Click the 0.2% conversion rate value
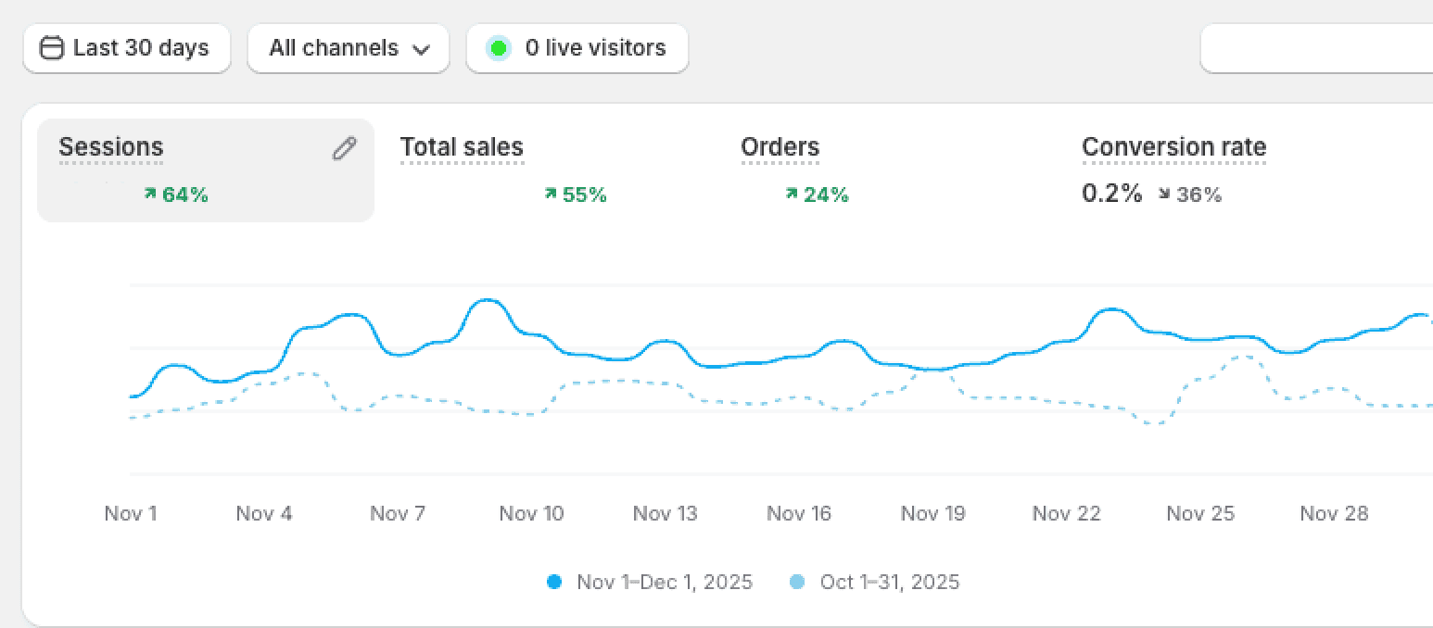The image size is (1433, 628). pos(1111,194)
